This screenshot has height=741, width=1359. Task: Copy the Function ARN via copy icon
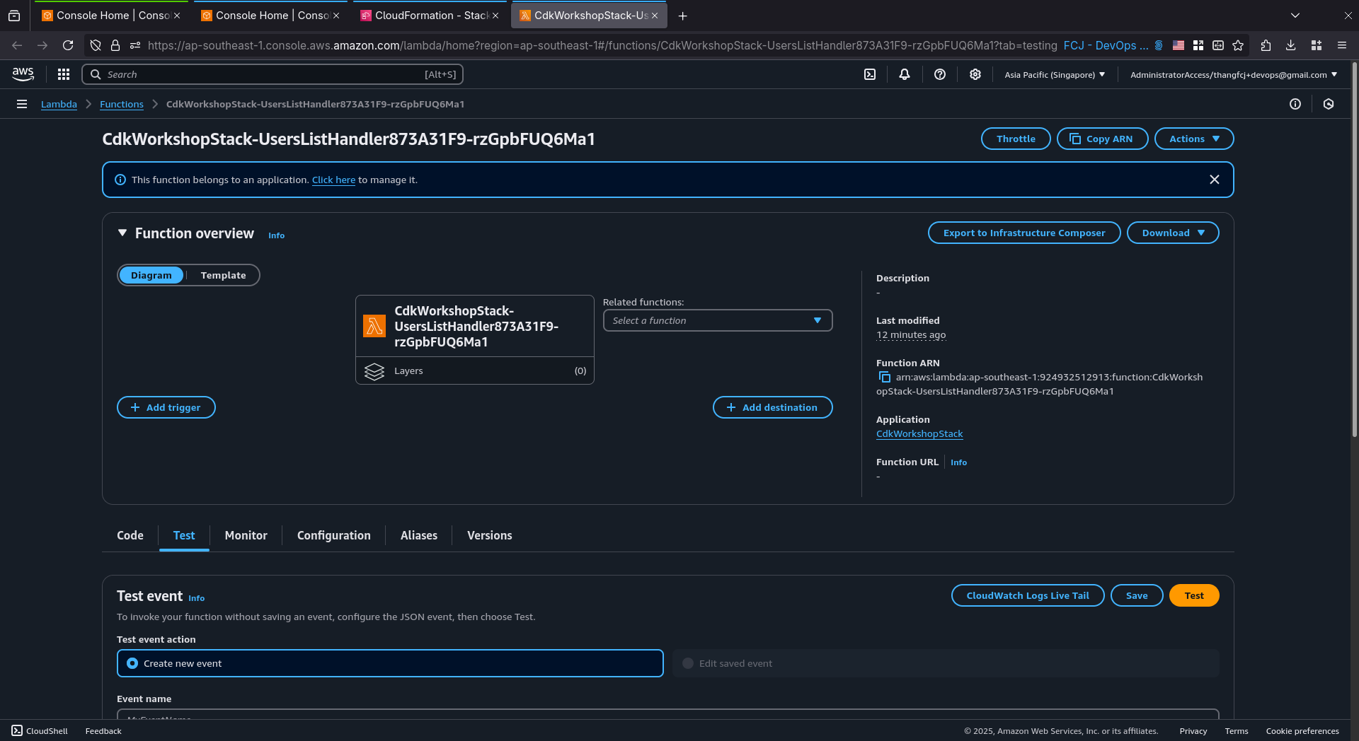coord(884,377)
